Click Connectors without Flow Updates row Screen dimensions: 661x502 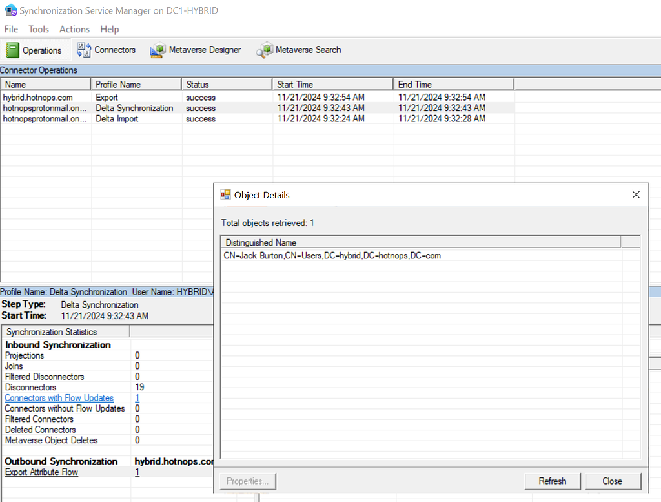[108, 408]
